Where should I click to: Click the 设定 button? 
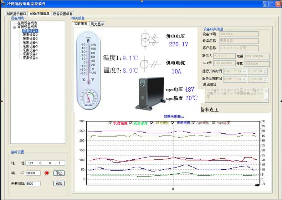[59, 183]
